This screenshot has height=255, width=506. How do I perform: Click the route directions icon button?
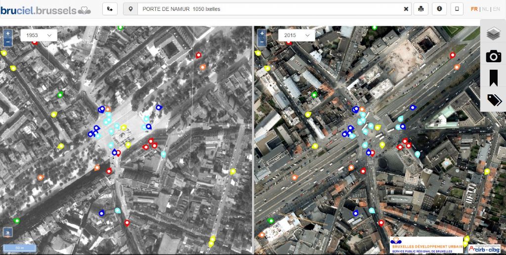[110, 9]
